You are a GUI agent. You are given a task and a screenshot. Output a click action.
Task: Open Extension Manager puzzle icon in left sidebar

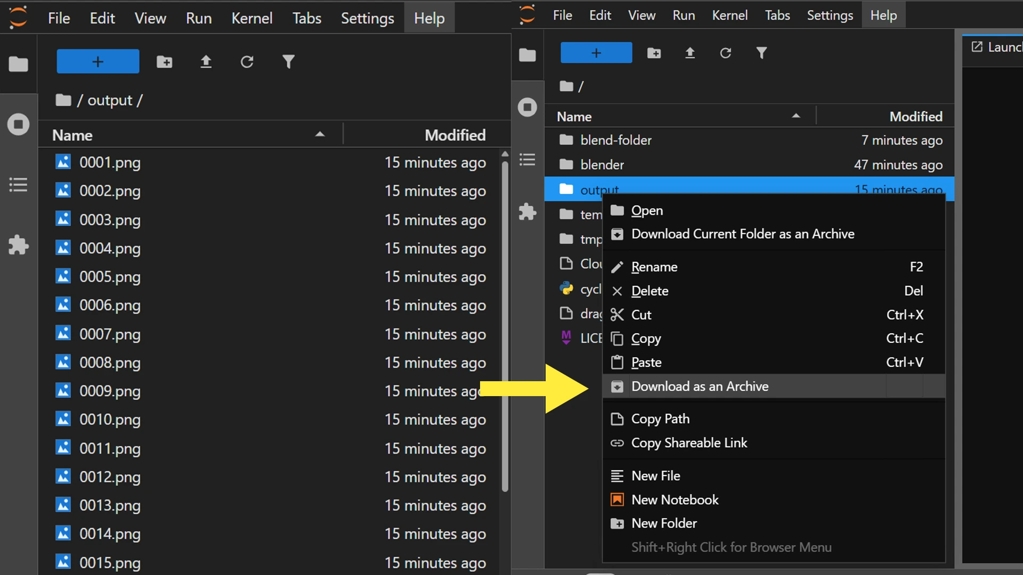(x=18, y=245)
